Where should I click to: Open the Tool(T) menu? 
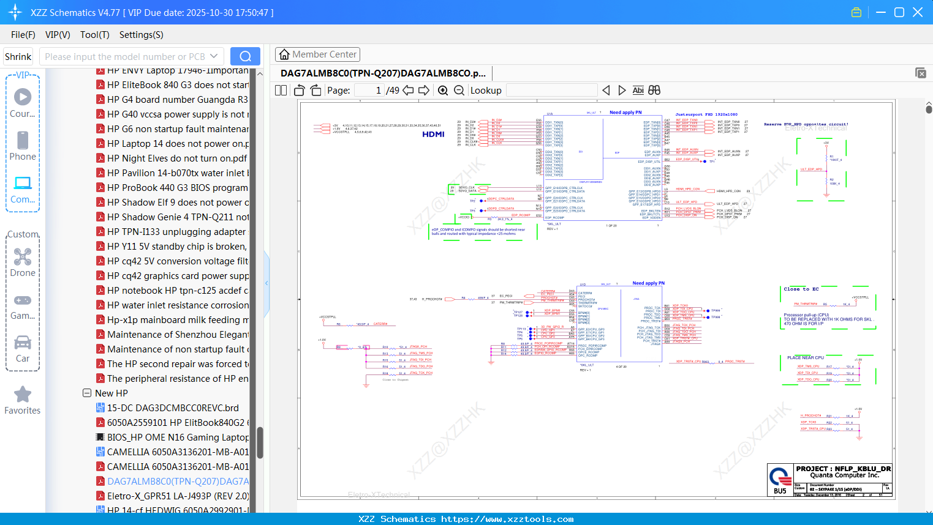(95, 35)
